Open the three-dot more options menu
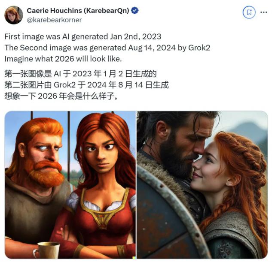The width and height of the screenshot is (275, 262). pos(263,12)
